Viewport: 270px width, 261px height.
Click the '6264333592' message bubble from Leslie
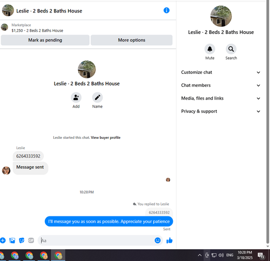pos(28,156)
